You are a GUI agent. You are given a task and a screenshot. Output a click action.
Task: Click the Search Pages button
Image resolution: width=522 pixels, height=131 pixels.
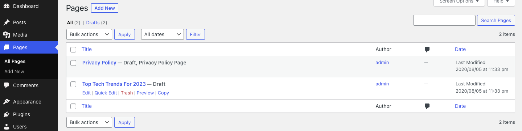pyautogui.click(x=496, y=20)
